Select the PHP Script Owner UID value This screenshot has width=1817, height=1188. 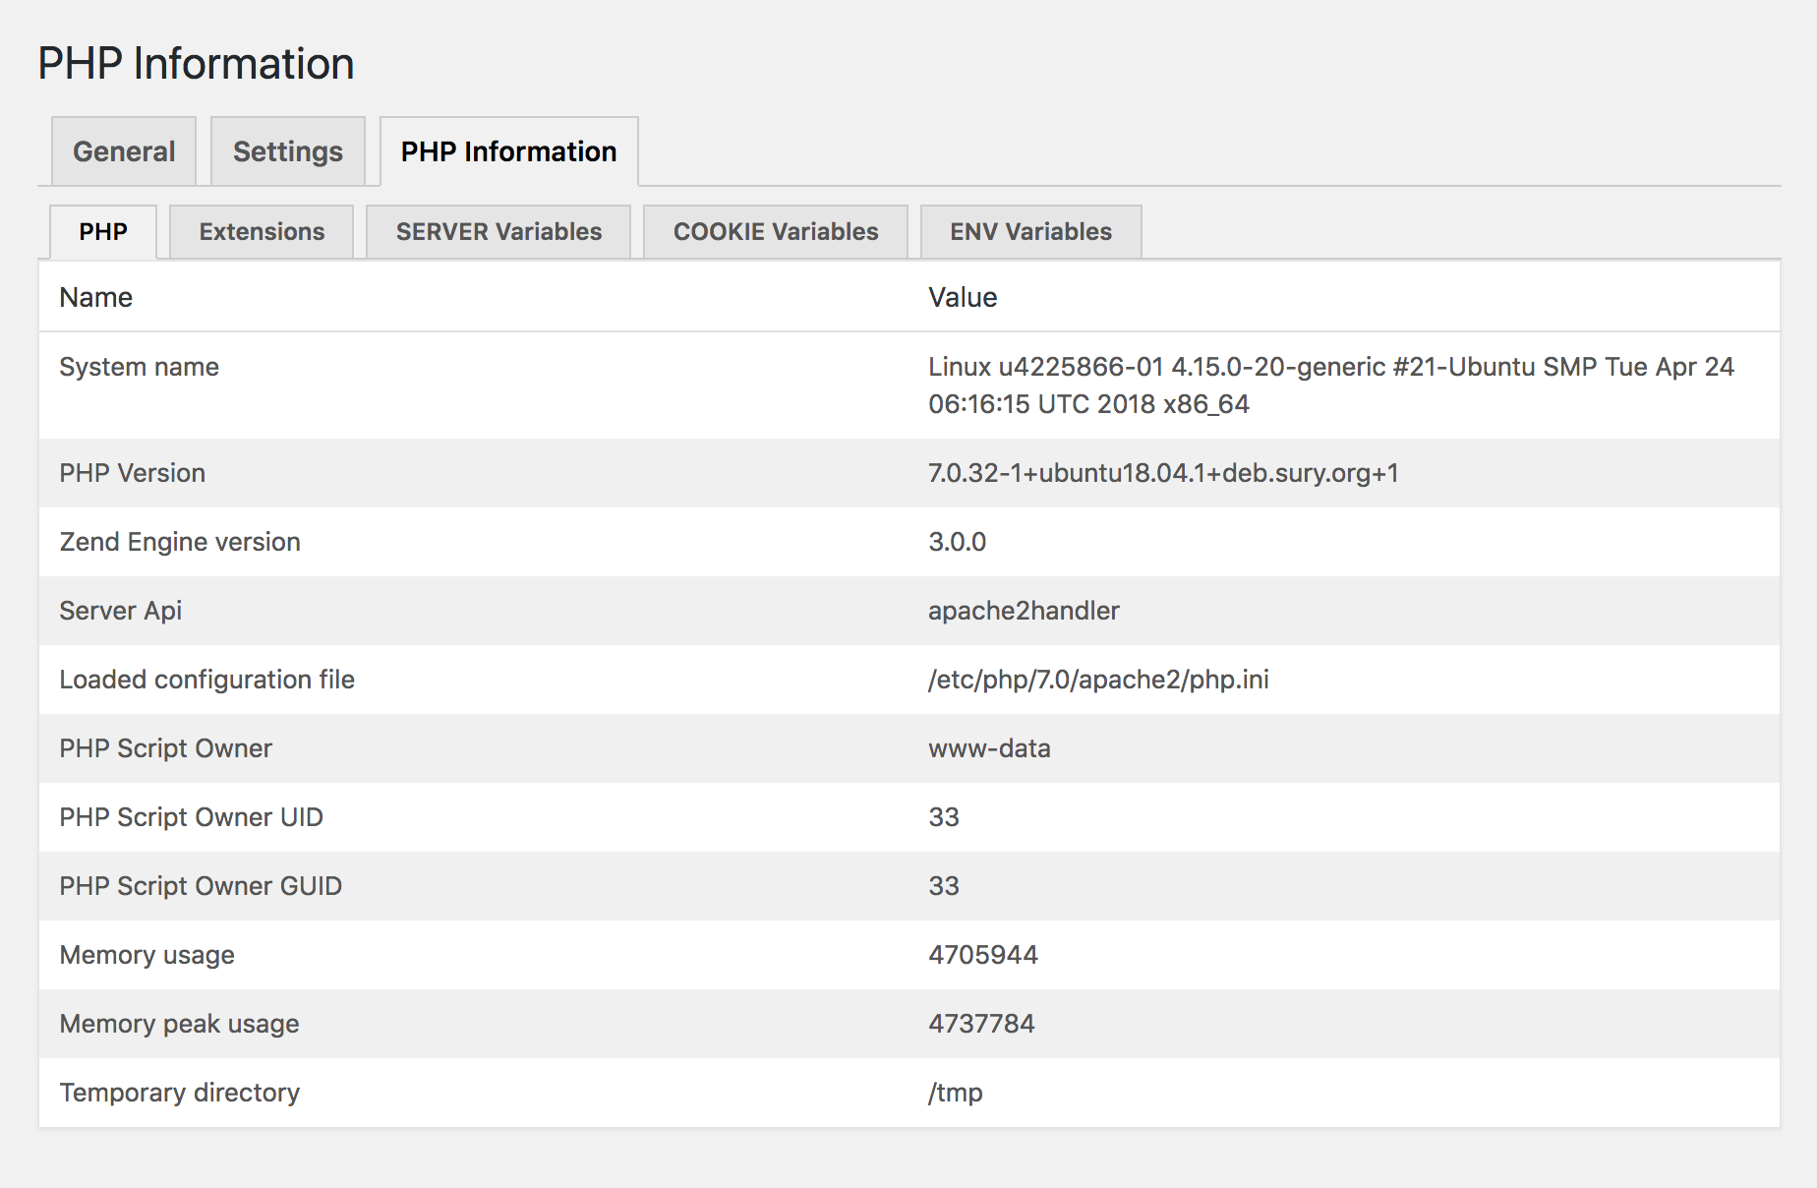coord(942,817)
